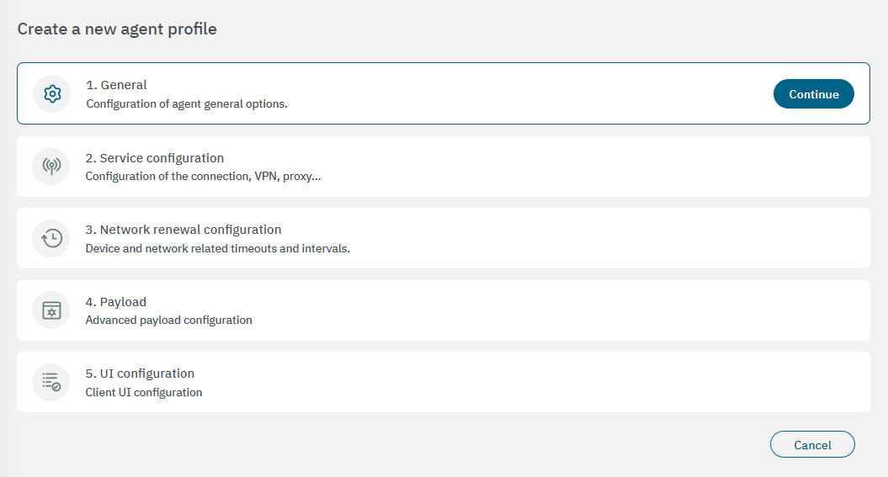Cancel the agent profile creation
Viewport: 888px width, 477px height.
(x=812, y=445)
